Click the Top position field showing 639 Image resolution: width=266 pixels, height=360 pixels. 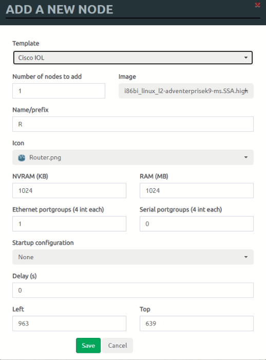[x=197, y=323]
